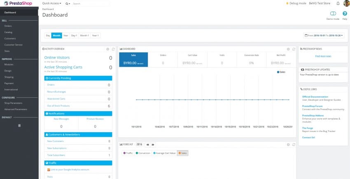Open the Abandoned Carts link

click(x=56, y=99)
